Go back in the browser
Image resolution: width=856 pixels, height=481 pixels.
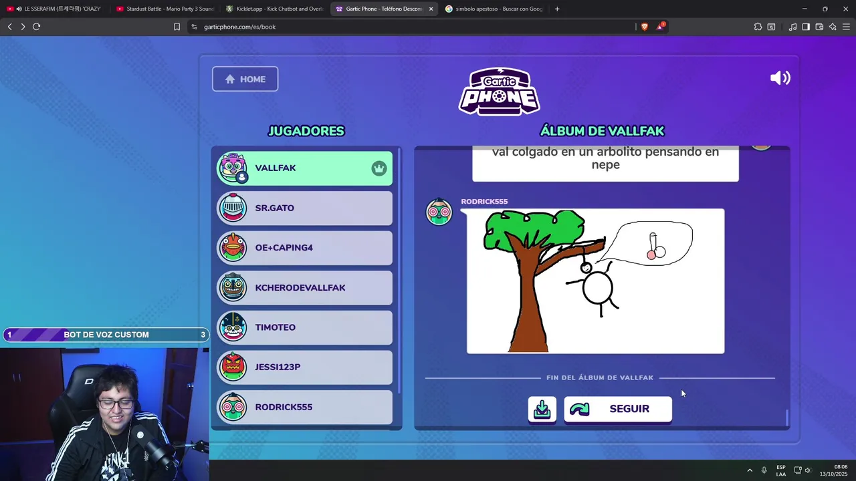(9, 27)
